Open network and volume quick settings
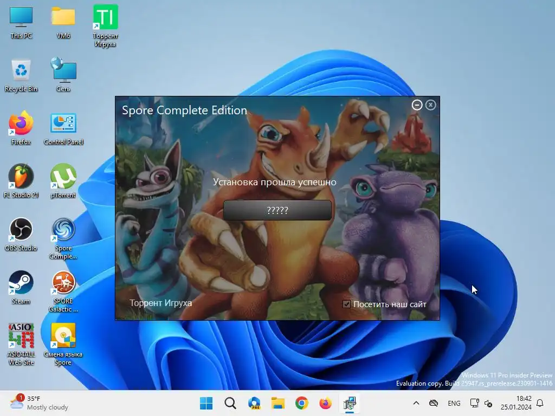555x416 pixels. click(x=481, y=403)
